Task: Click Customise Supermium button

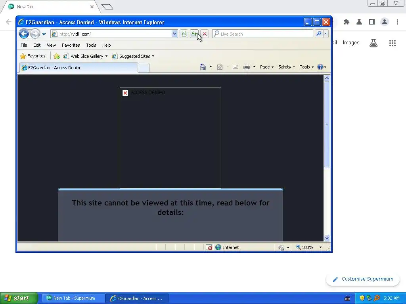Action: (x=363, y=279)
